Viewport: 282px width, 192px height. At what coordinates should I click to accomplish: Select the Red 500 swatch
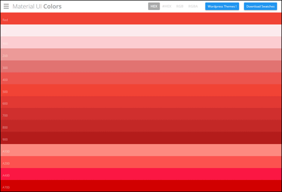pos(141,90)
